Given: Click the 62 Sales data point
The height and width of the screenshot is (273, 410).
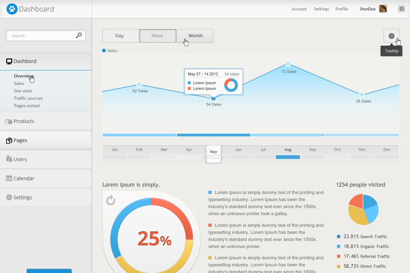Looking at the screenshot, I should pyautogui.click(x=139, y=85).
